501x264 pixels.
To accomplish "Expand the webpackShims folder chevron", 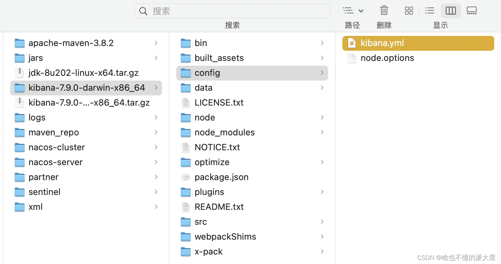I will [x=322, y=237].
